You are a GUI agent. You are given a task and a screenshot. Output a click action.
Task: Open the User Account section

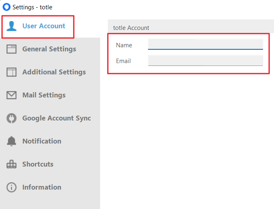tap(38, 27)
